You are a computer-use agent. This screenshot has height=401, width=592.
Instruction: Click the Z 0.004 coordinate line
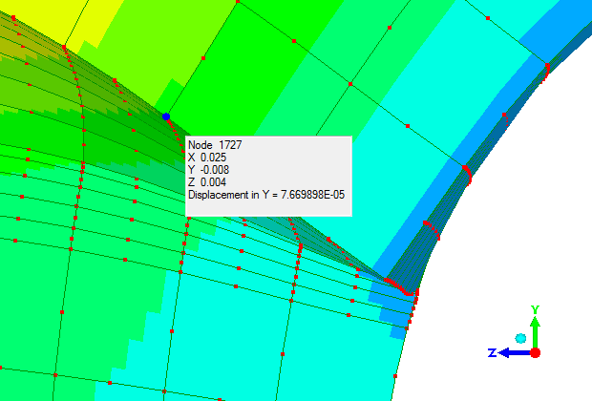(207, 182)
